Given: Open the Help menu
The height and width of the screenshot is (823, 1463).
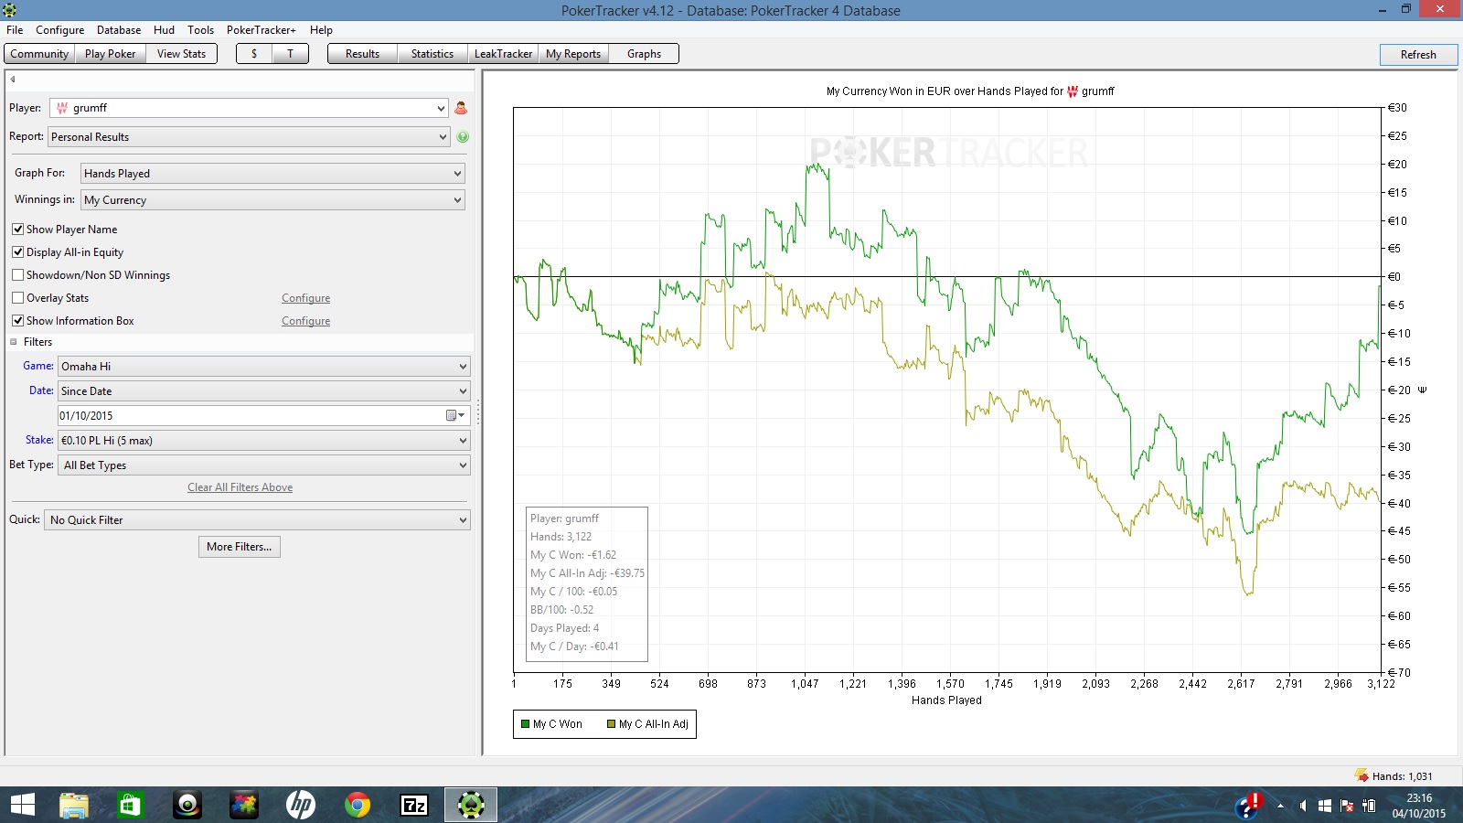Looking at the screenshot, I should (321, 30).
